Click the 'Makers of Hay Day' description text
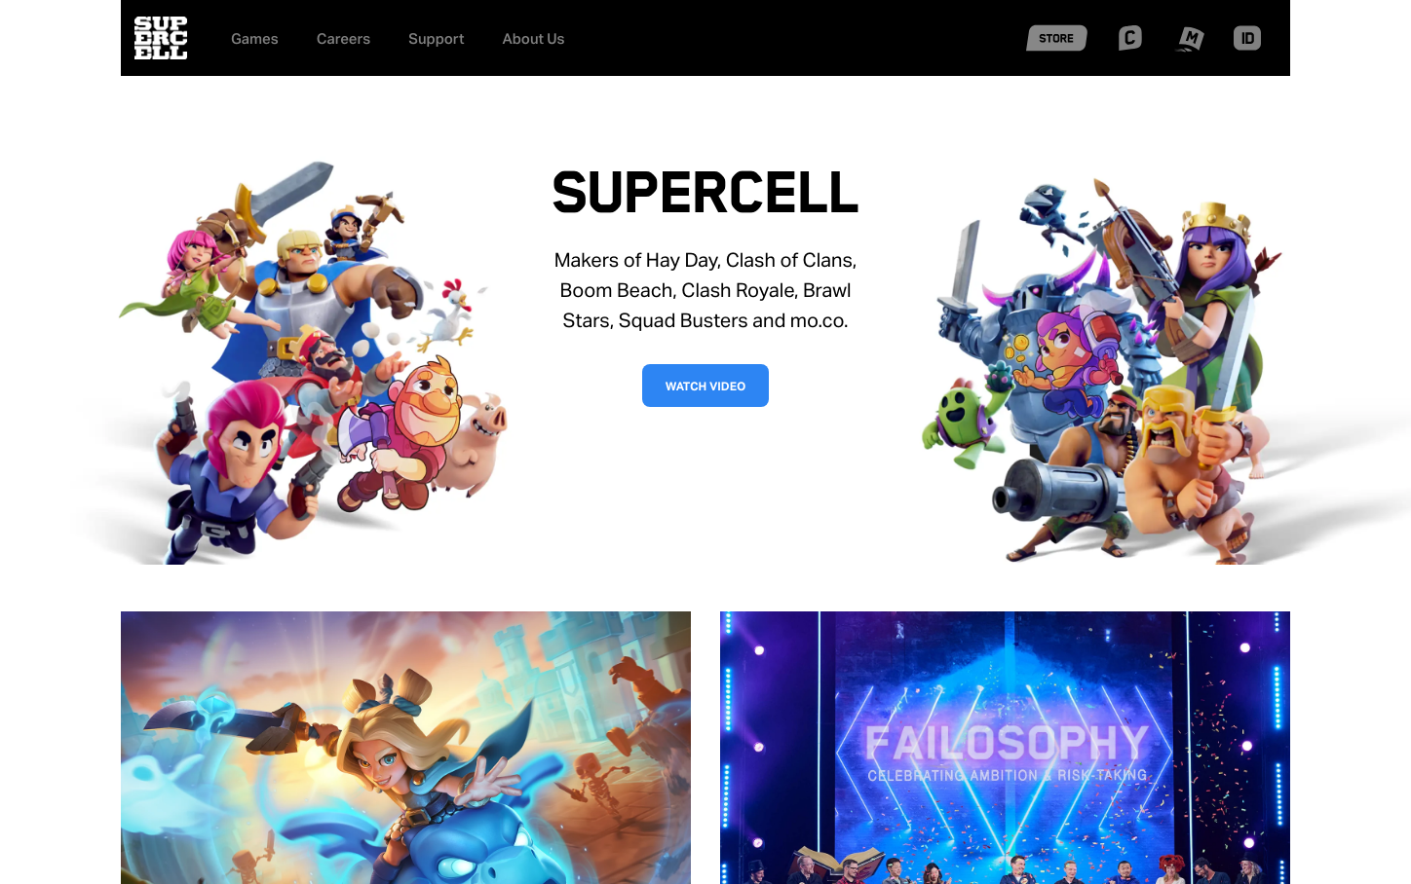The height and width of the screenshot is (884, 1411). tap(705, 290)
